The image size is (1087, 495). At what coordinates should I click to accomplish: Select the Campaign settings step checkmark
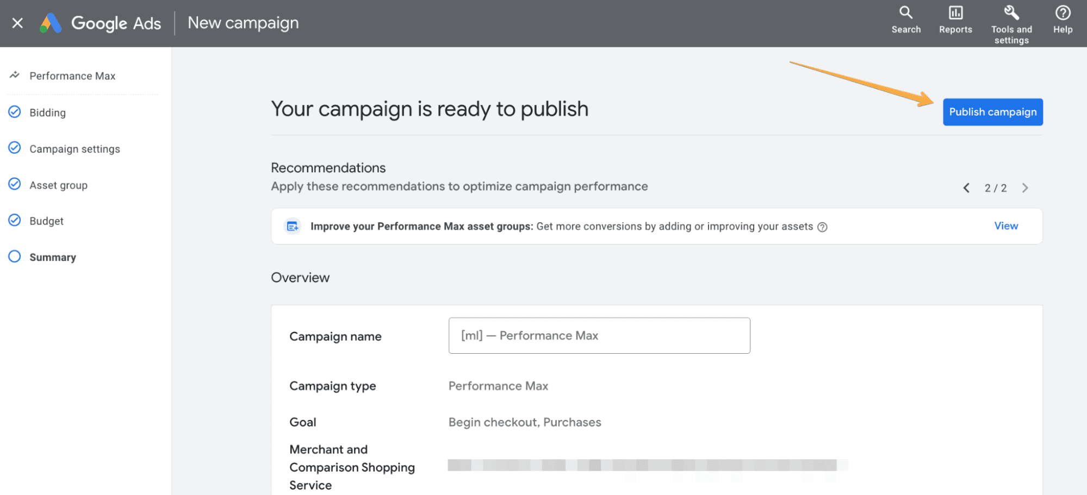click(x=15, y=148)
